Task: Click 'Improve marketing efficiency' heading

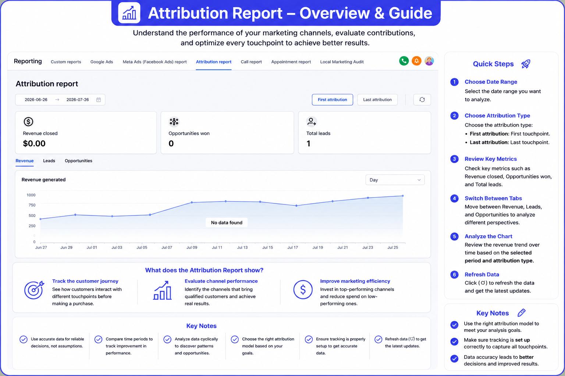Action: (355, 281)
